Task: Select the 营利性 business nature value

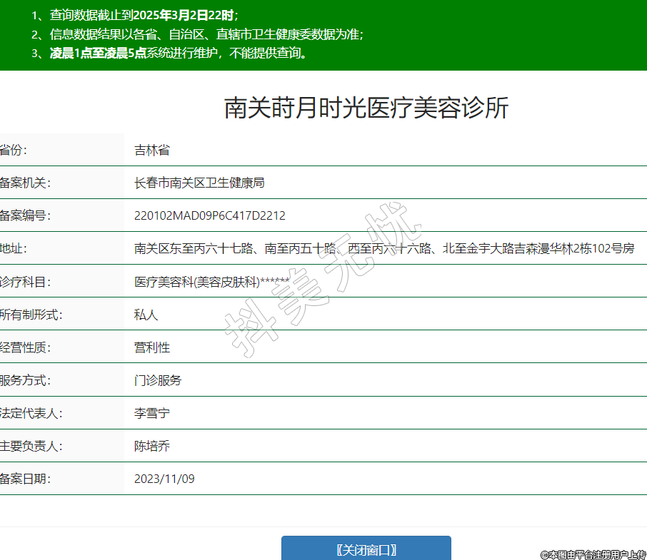Action: [x=151, y=347]
